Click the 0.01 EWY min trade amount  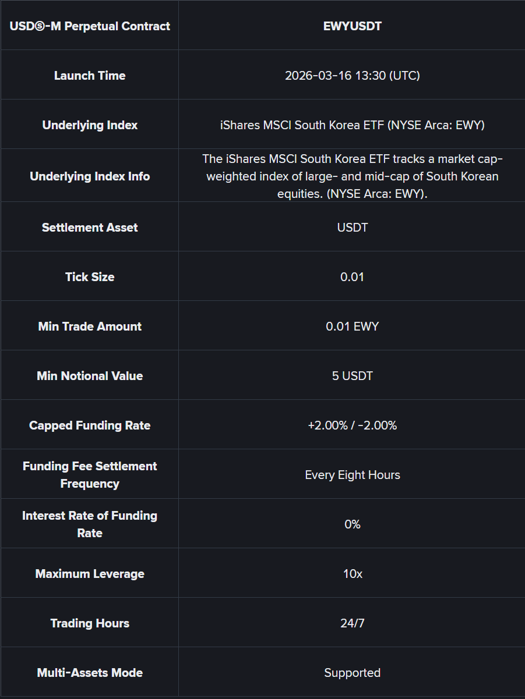click(352, 326)
